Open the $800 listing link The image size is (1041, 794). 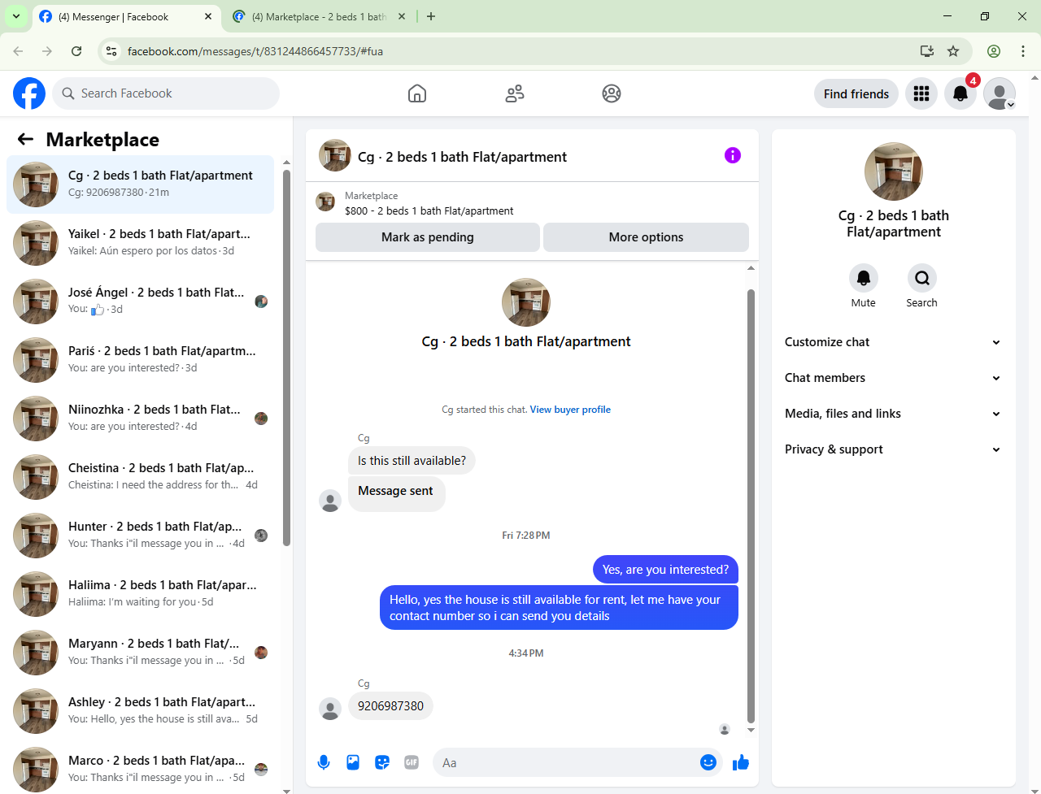click(x=429, y=210)
